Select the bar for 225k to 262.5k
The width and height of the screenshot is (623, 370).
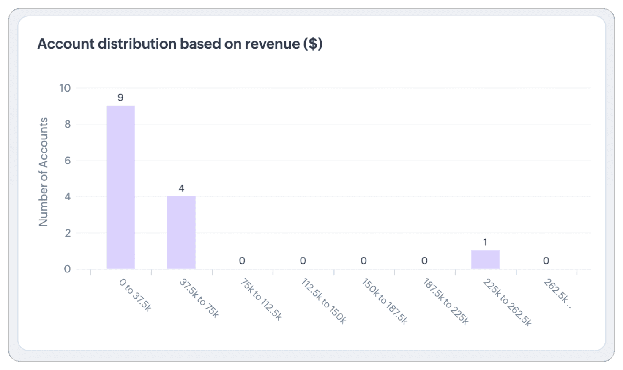(x=485, y=259)
